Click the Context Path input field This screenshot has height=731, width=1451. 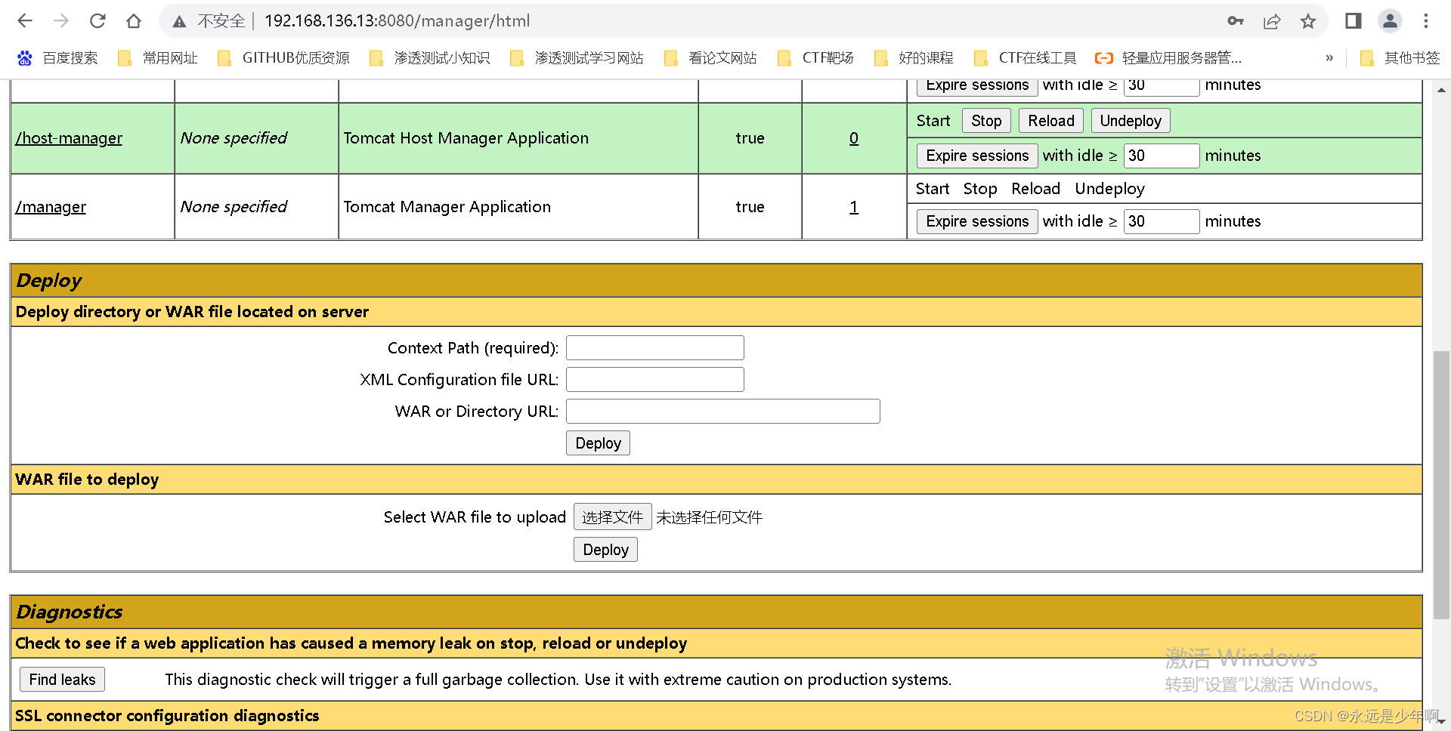coord(655,348)
